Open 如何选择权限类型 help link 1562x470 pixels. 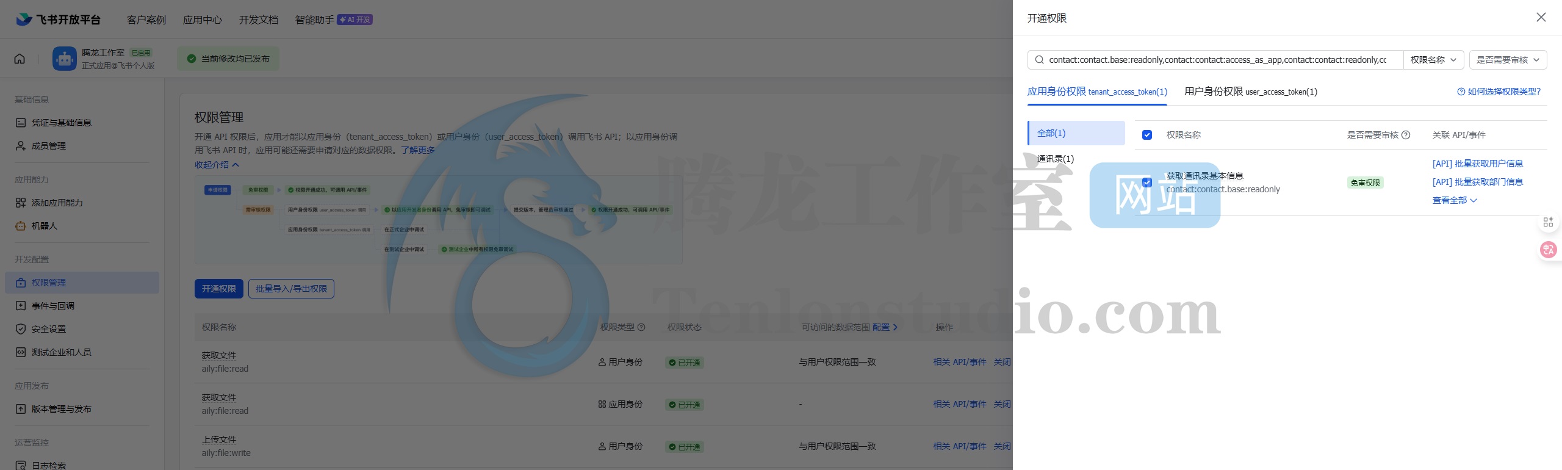tap(1499, 92)
